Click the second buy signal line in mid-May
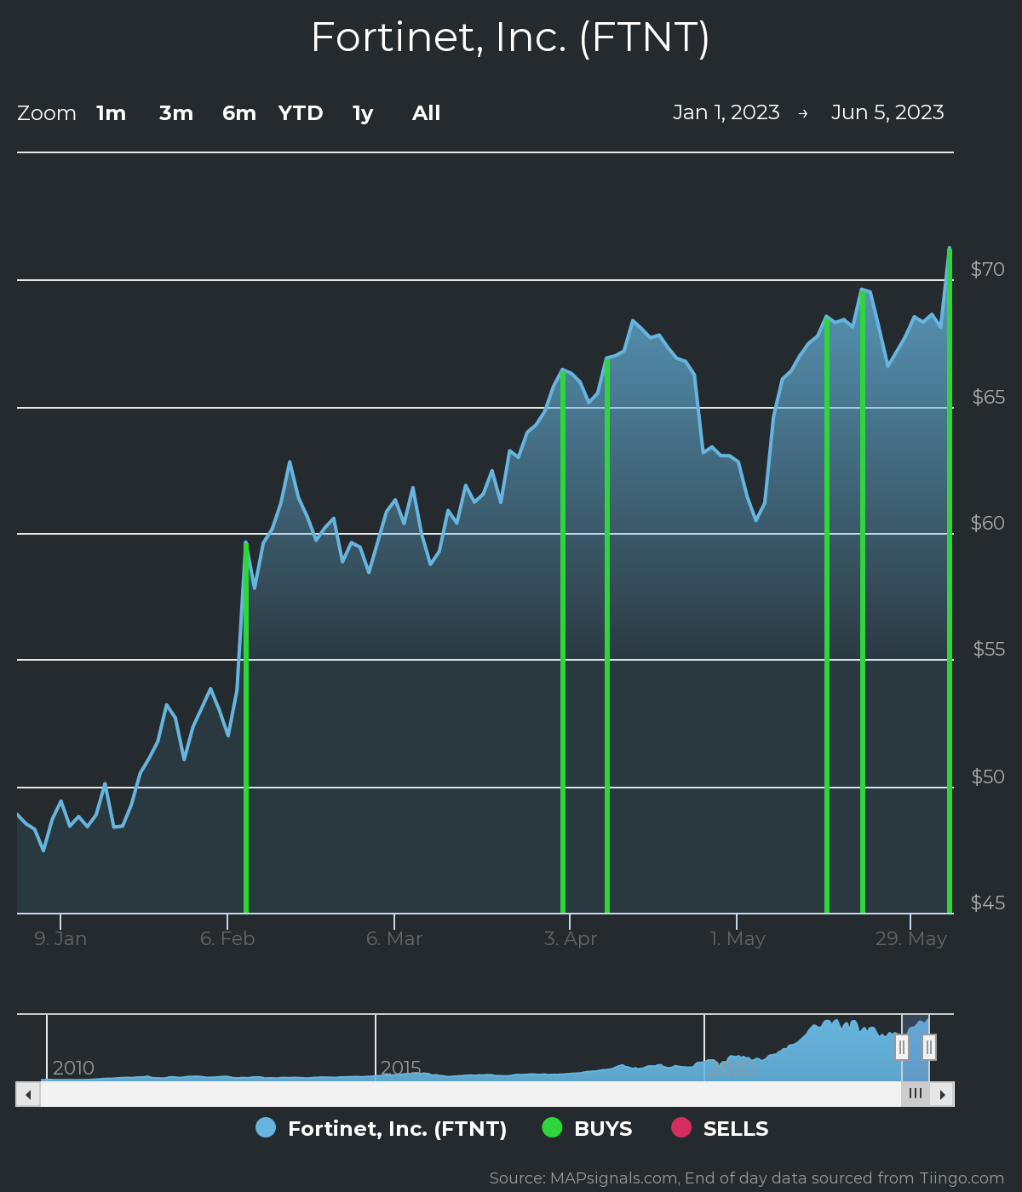The height and width of the screenshot is (1192, 1022). [863, 602]
